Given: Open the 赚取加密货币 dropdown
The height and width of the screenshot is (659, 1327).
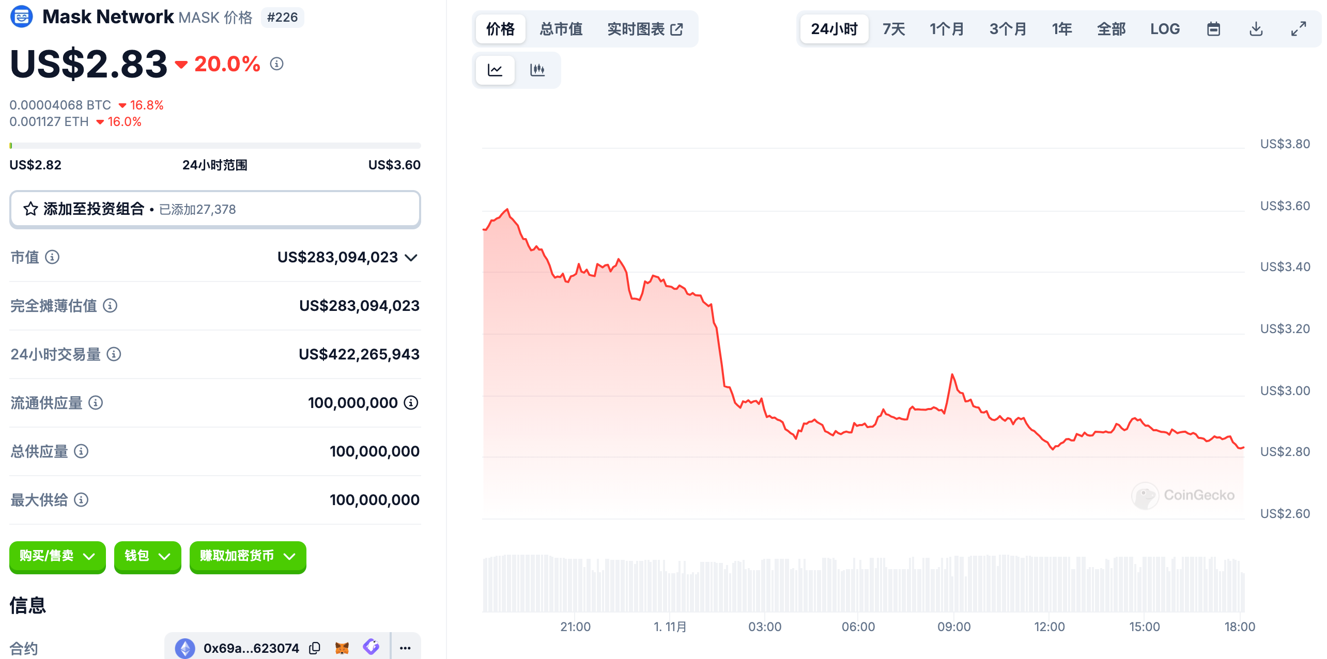Looking at the screenshot, I should point(248,556).
